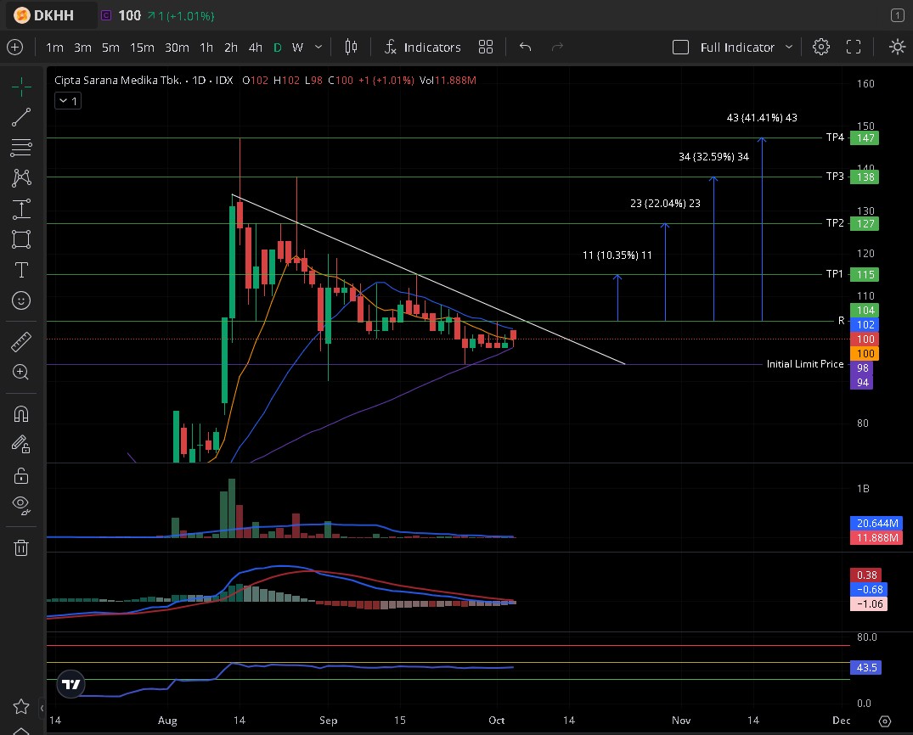Click the top-right notification counter box
The height and width of the screenshot is (735, 913).
897,15
